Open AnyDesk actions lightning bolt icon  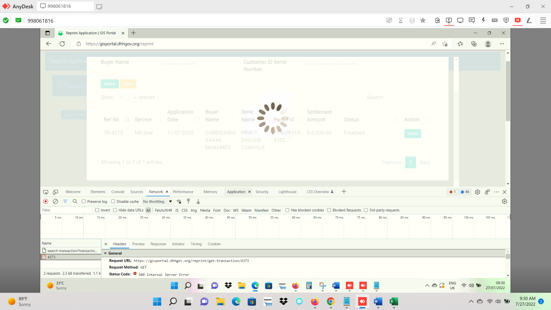coord(483,20)
